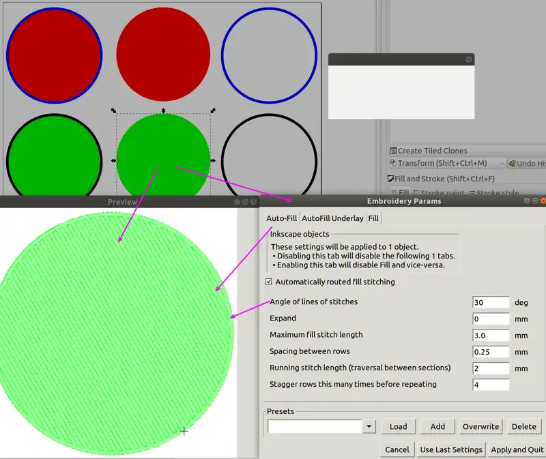Click the Stroke style tab icon
This screenshot has width=546, height=459.
(473, 194)
